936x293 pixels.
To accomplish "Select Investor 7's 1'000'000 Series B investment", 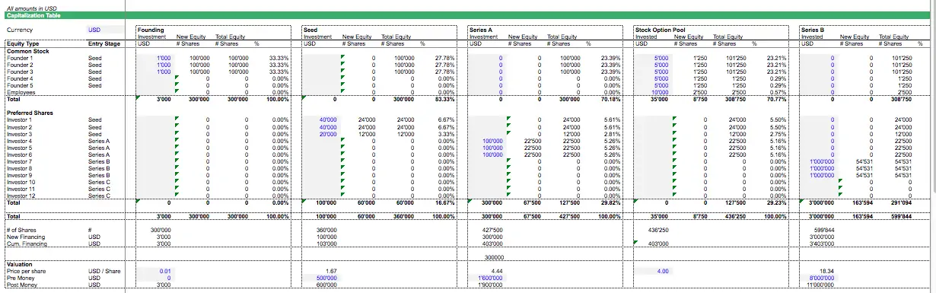I will (819, 161).
